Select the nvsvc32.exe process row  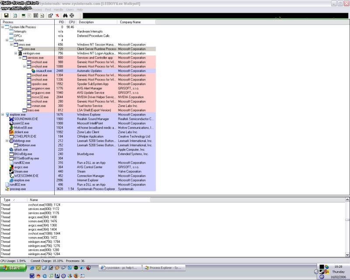78,97
